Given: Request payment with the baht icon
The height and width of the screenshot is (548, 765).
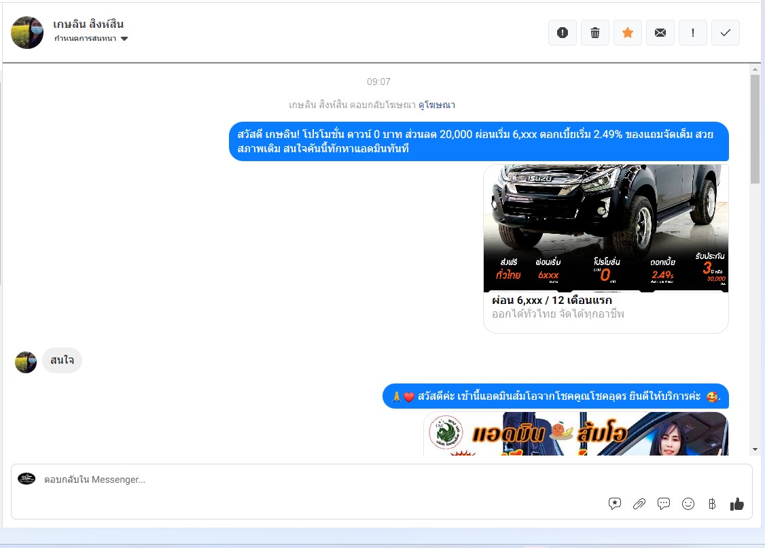Looking at the screenshot, I should tap(712, 504).
